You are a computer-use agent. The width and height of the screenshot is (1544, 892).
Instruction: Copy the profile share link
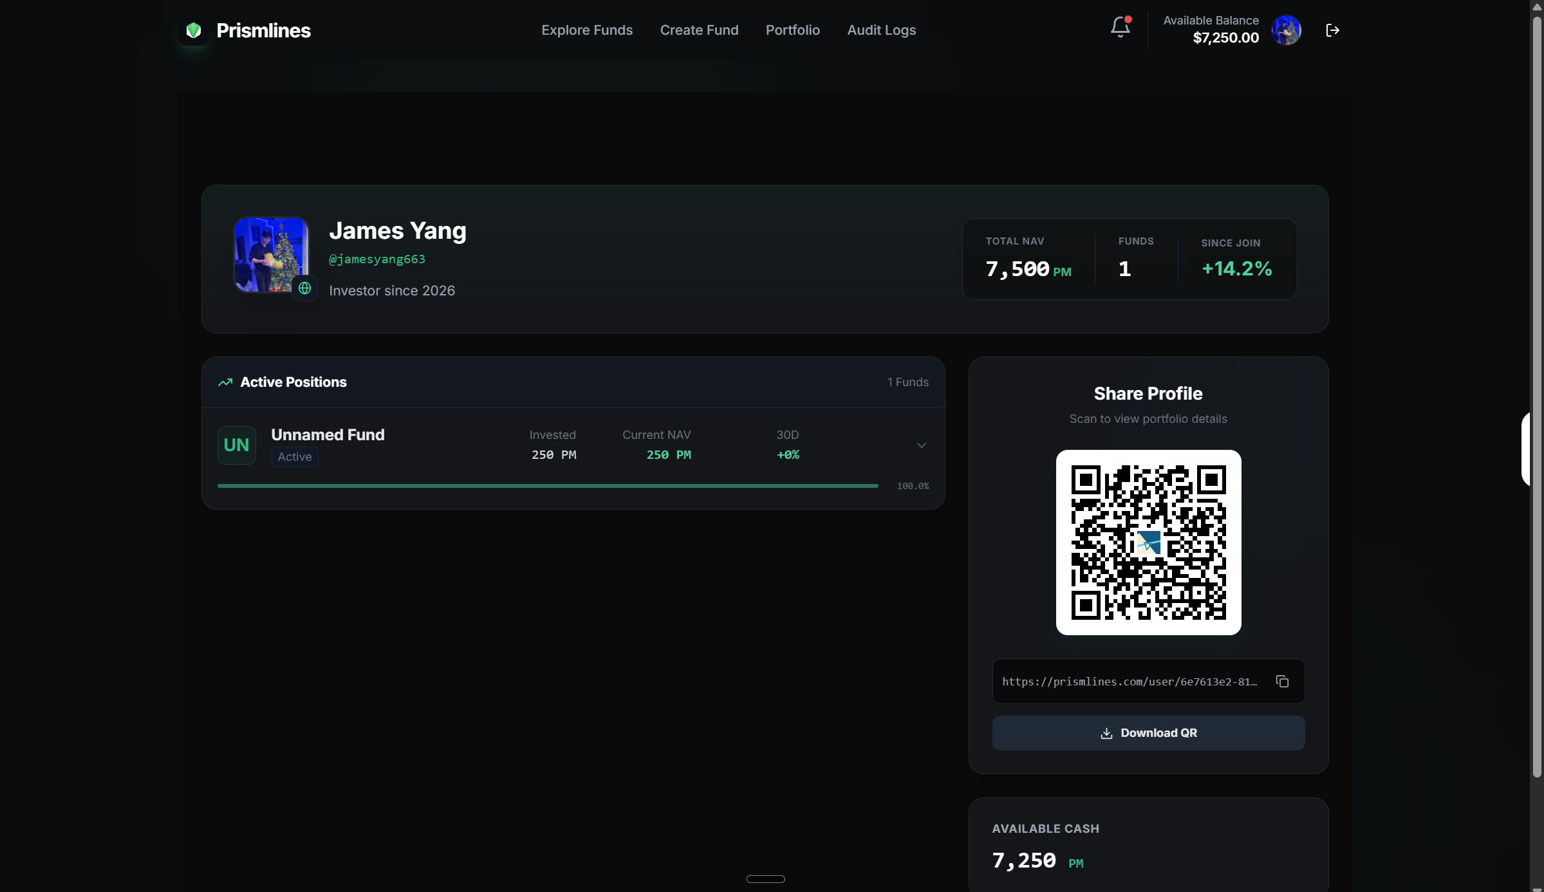pos(1282,682)
